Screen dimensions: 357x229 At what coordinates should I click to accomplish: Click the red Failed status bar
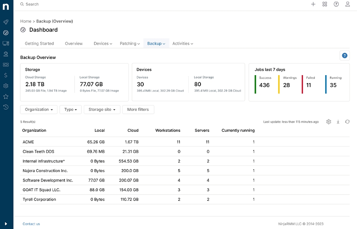click(302, 84)
